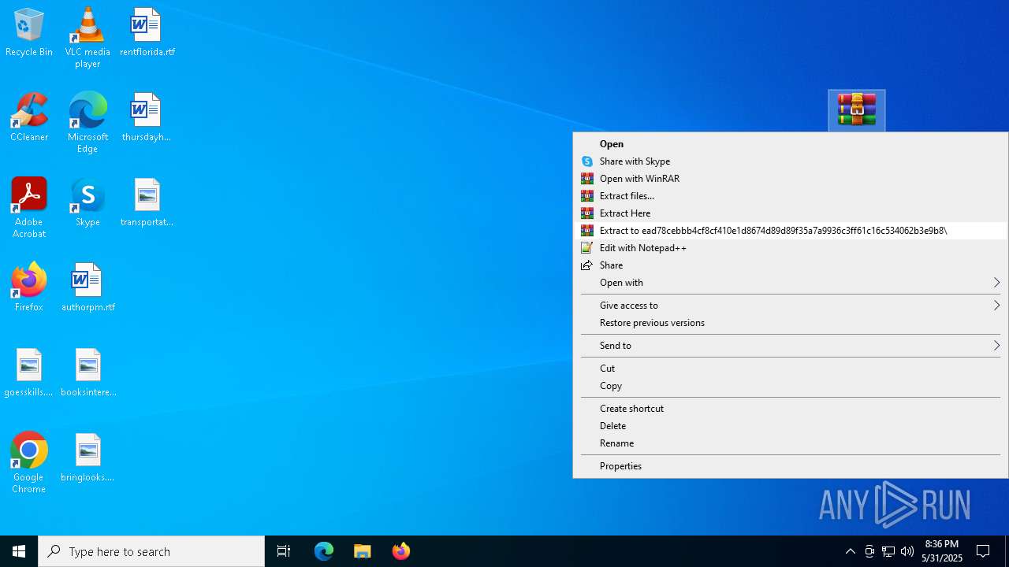This screenshot has height=567, width=1009.
Task: Choose Extract to ead78cebbb4... folder option
Action: [x=790, y=231]
